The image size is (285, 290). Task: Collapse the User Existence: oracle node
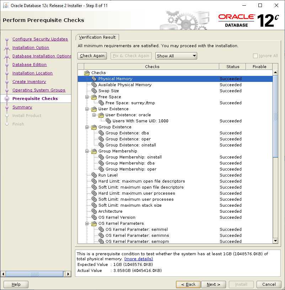94,115
